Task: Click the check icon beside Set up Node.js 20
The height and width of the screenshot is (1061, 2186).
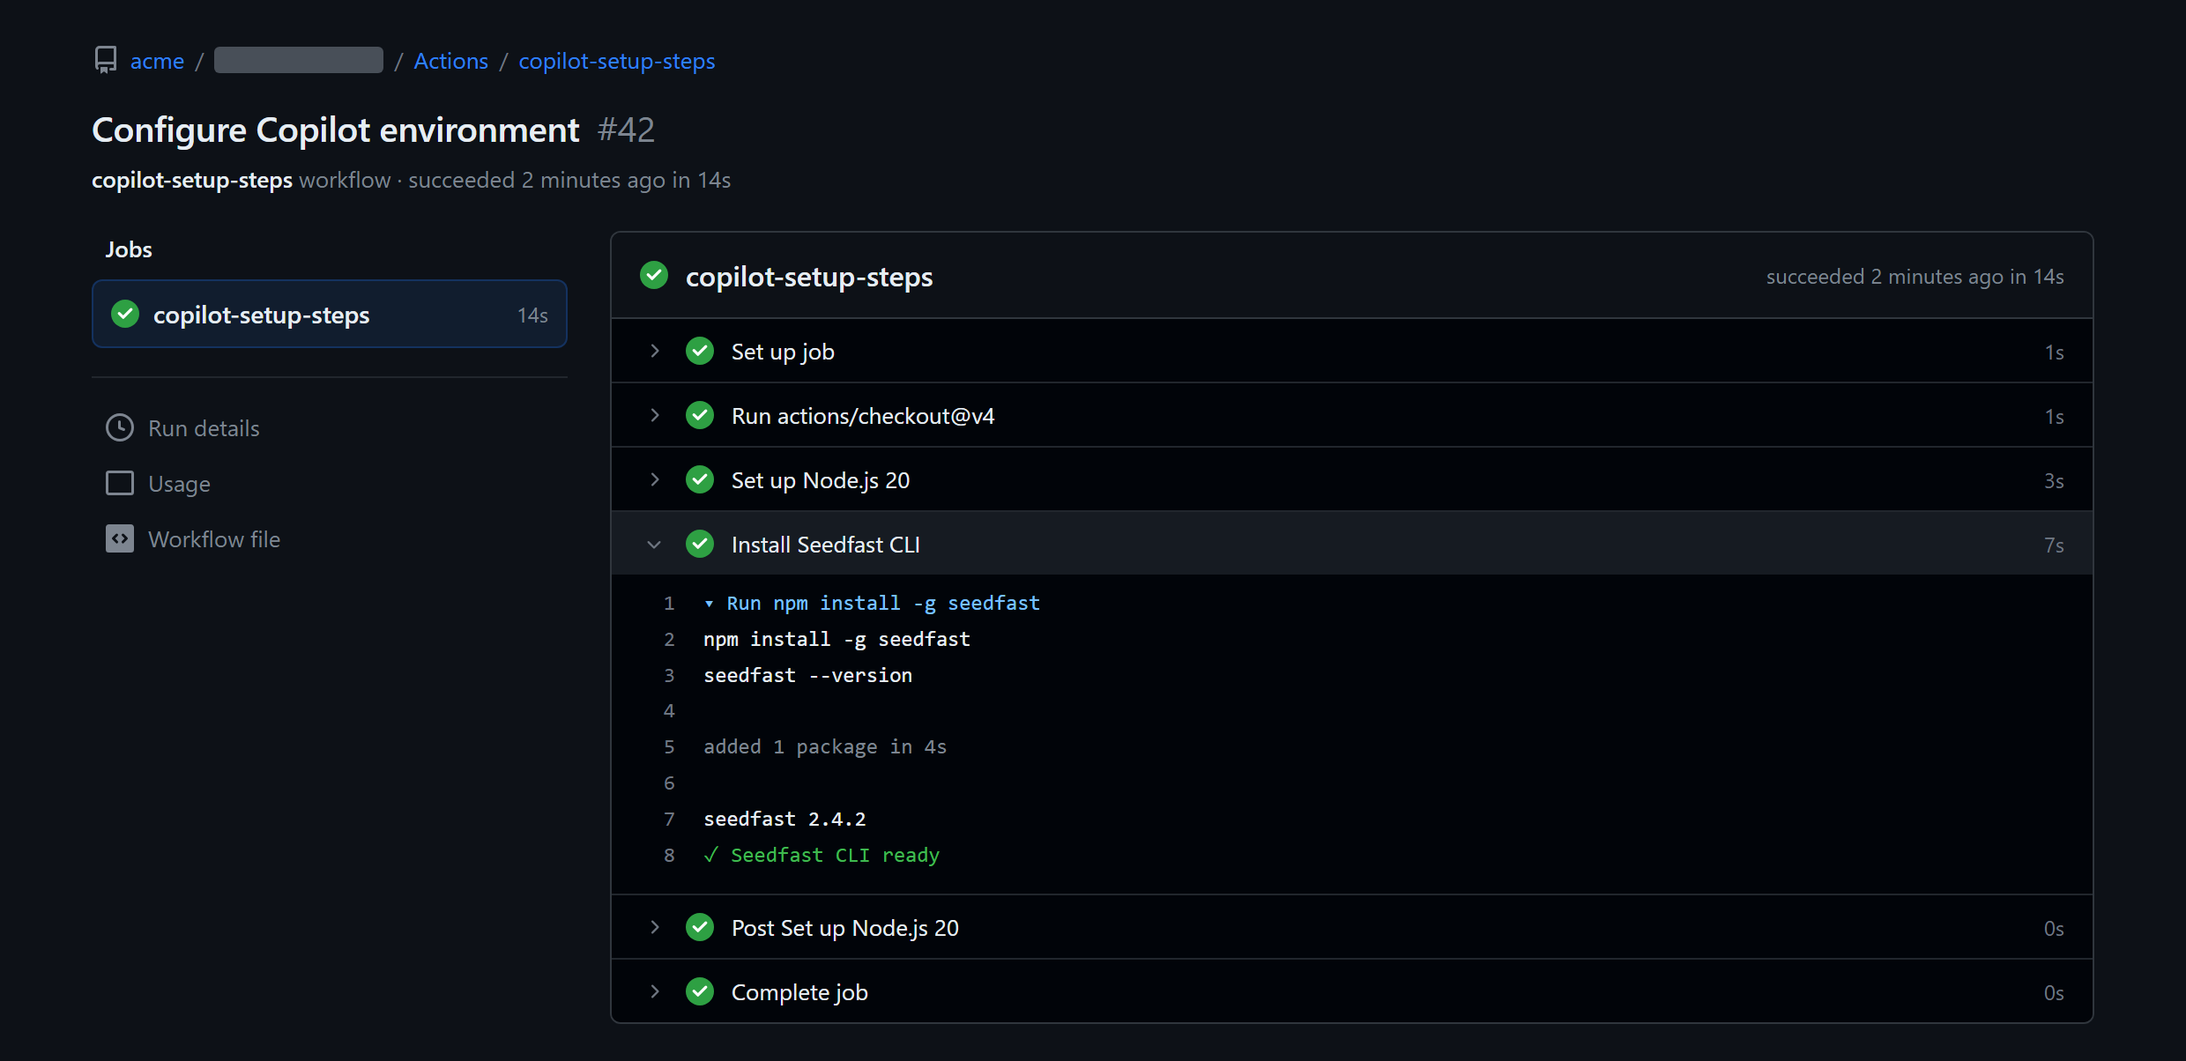Action: coord(700,479)
